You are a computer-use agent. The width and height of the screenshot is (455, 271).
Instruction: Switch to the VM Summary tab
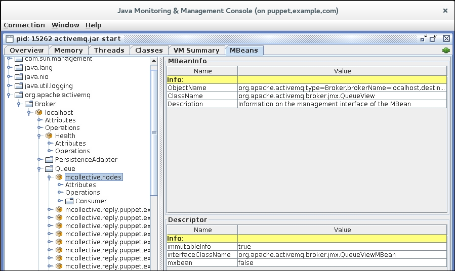(x=196, y=50)
